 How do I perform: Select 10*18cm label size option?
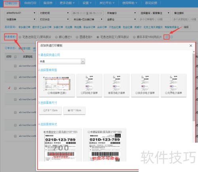(x=74, y=111)
